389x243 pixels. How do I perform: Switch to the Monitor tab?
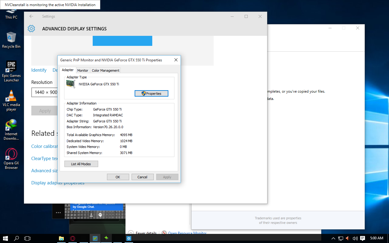[x=83, y=70]
